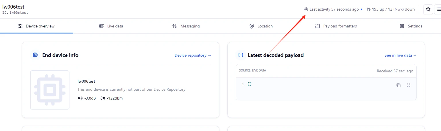Click the last activity broadcast icon
441x131 pixels.
[x=306, y=9]
